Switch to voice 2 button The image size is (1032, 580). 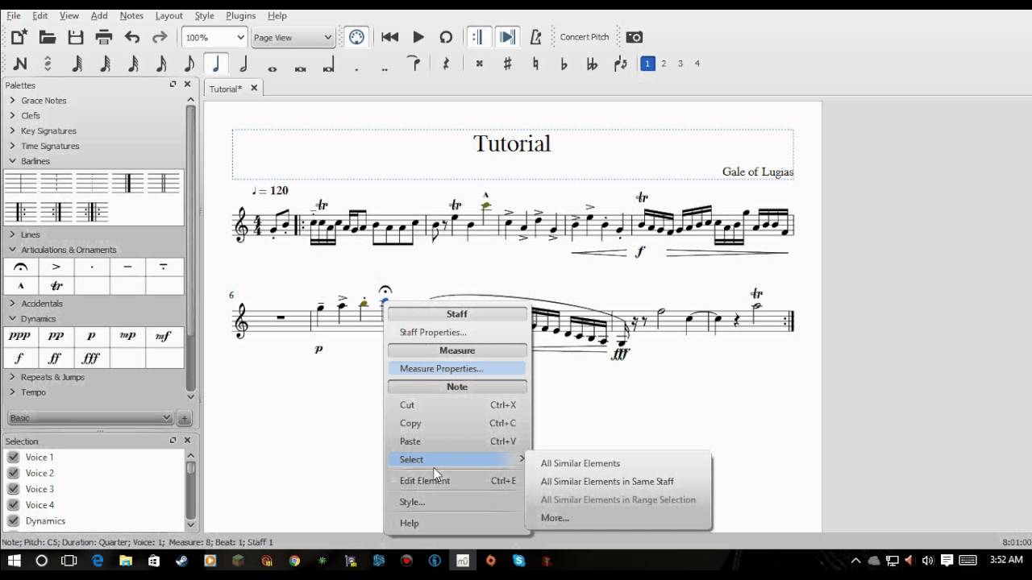(x=664, y=64)
